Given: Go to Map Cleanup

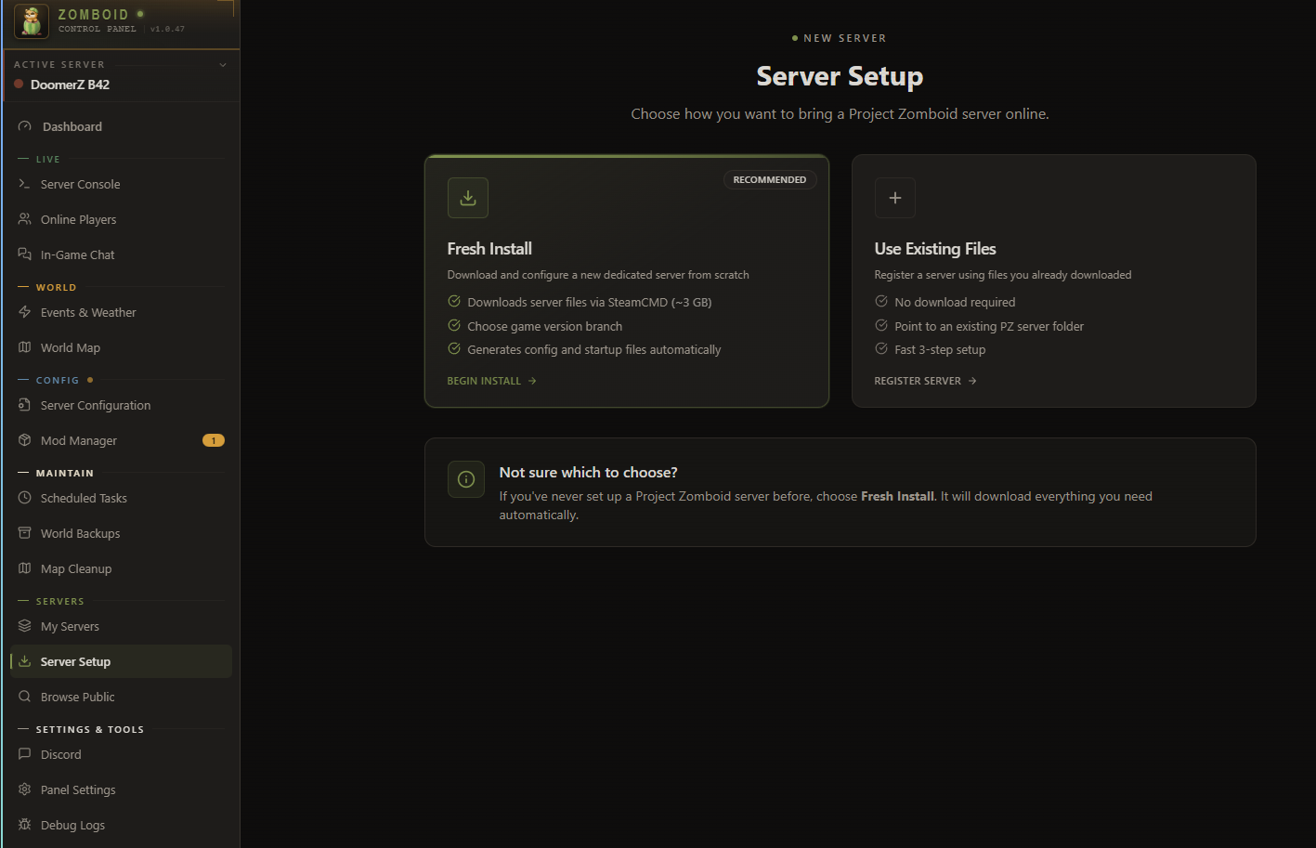Looking at the screenshot, I should click(121, 568).
